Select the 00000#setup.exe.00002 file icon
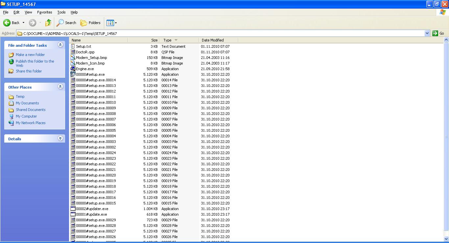 73,147
